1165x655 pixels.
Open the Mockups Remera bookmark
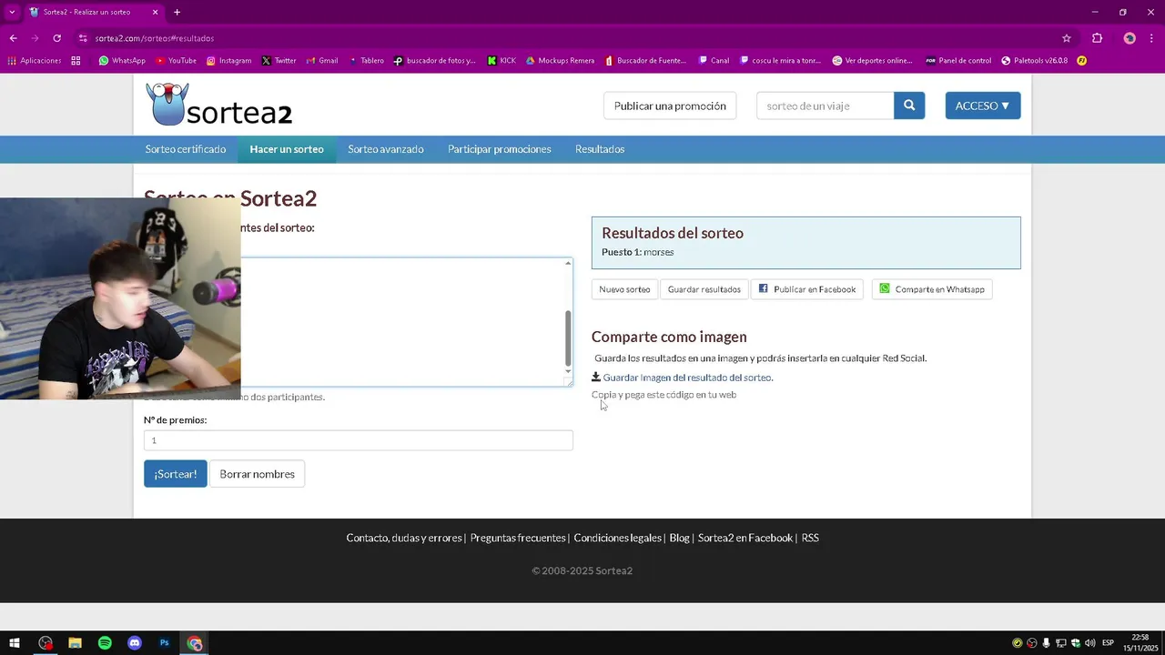560,61
